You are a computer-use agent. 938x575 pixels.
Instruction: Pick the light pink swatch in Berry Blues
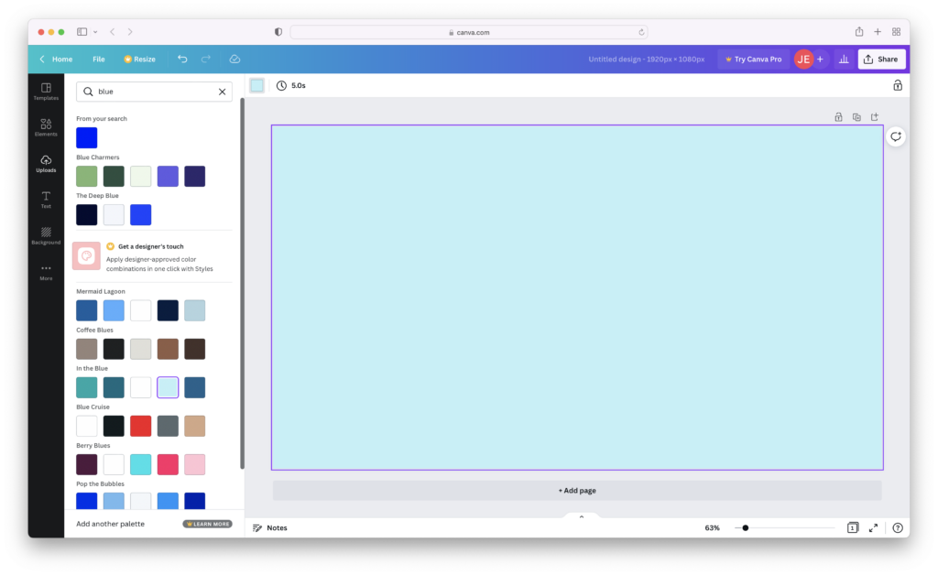tap(194, 464)
